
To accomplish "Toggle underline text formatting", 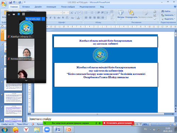I will coord(55,18).
